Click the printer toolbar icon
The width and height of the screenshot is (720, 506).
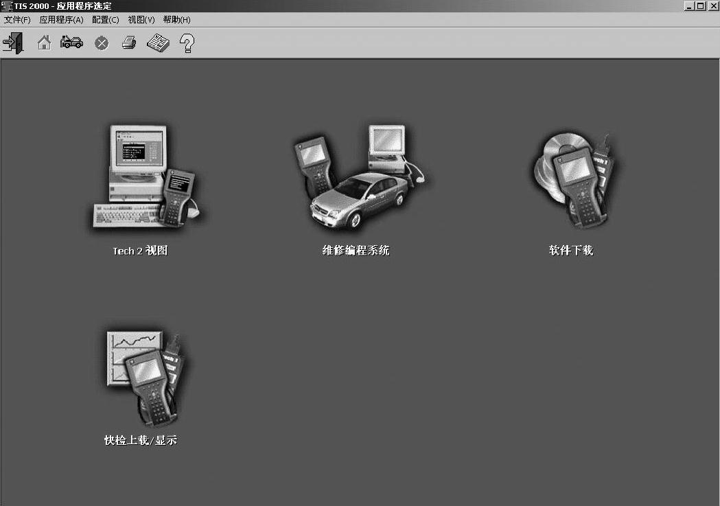[x=129, y=43]
